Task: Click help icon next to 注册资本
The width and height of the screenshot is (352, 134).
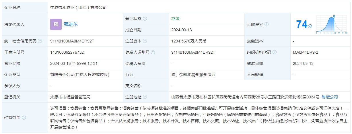Action: click(x=145, y=41)
